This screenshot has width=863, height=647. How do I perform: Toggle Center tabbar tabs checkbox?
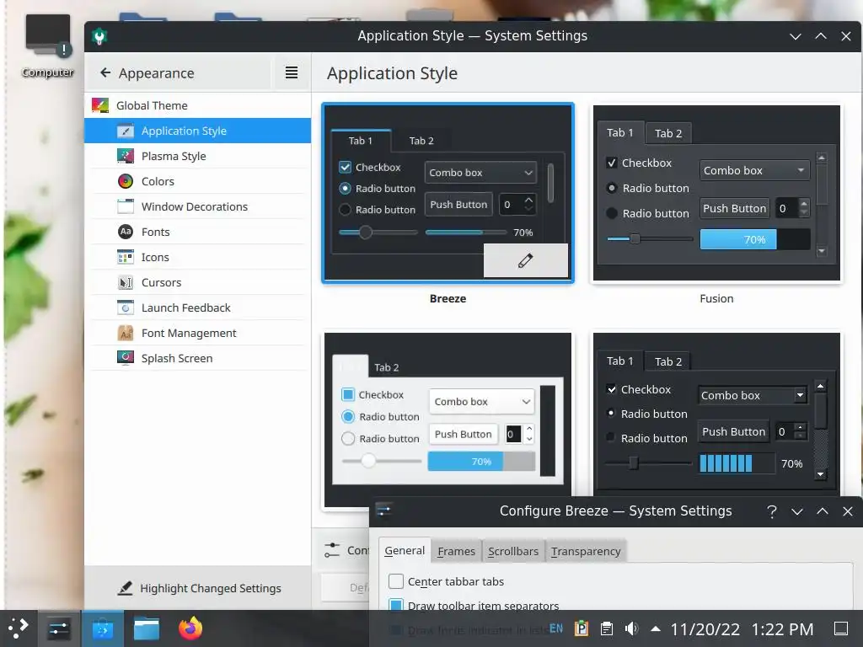tap(396, 581)
